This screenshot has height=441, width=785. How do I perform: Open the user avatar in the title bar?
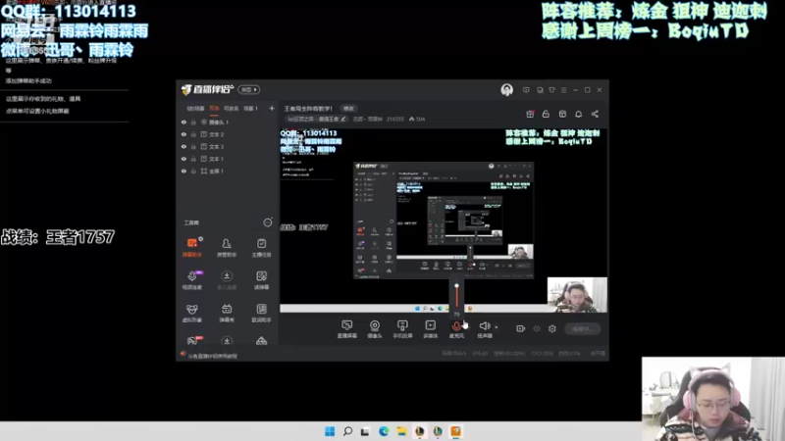point(506,89)
